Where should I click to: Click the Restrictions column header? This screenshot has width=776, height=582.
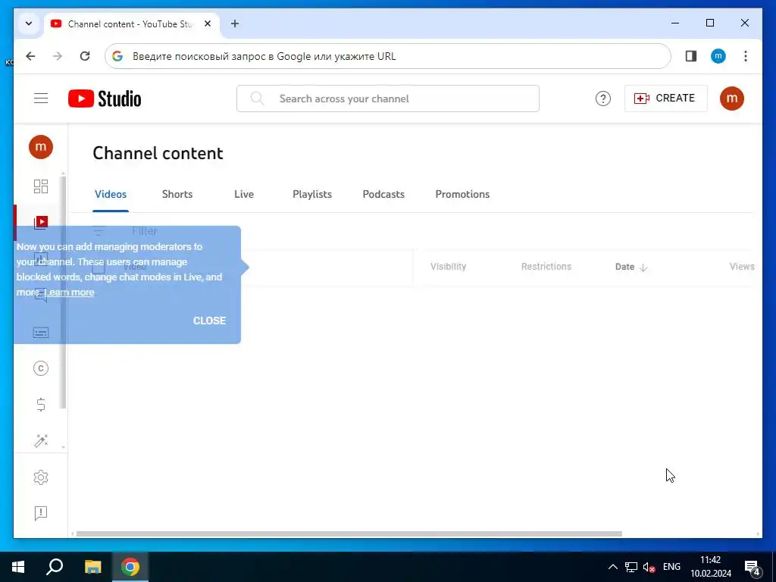pyautogui.click(x=546, y=267)
